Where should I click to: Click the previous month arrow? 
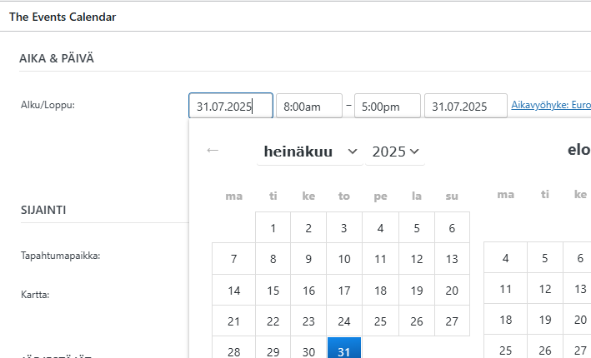213,150
